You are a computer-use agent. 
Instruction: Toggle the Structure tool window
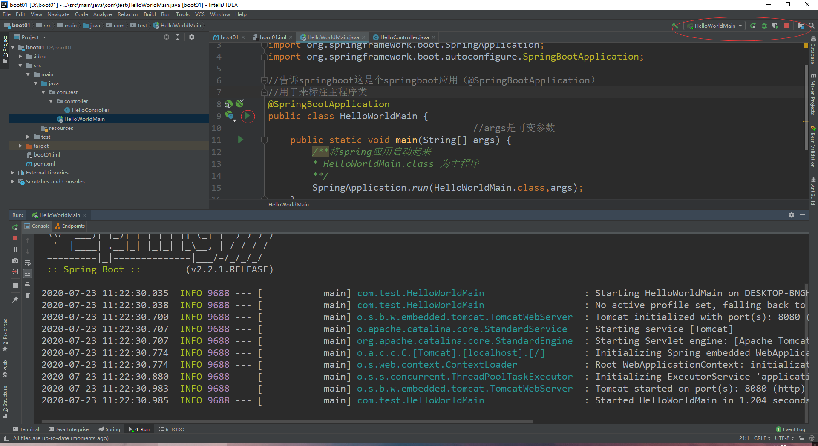[x=5, y=402]
